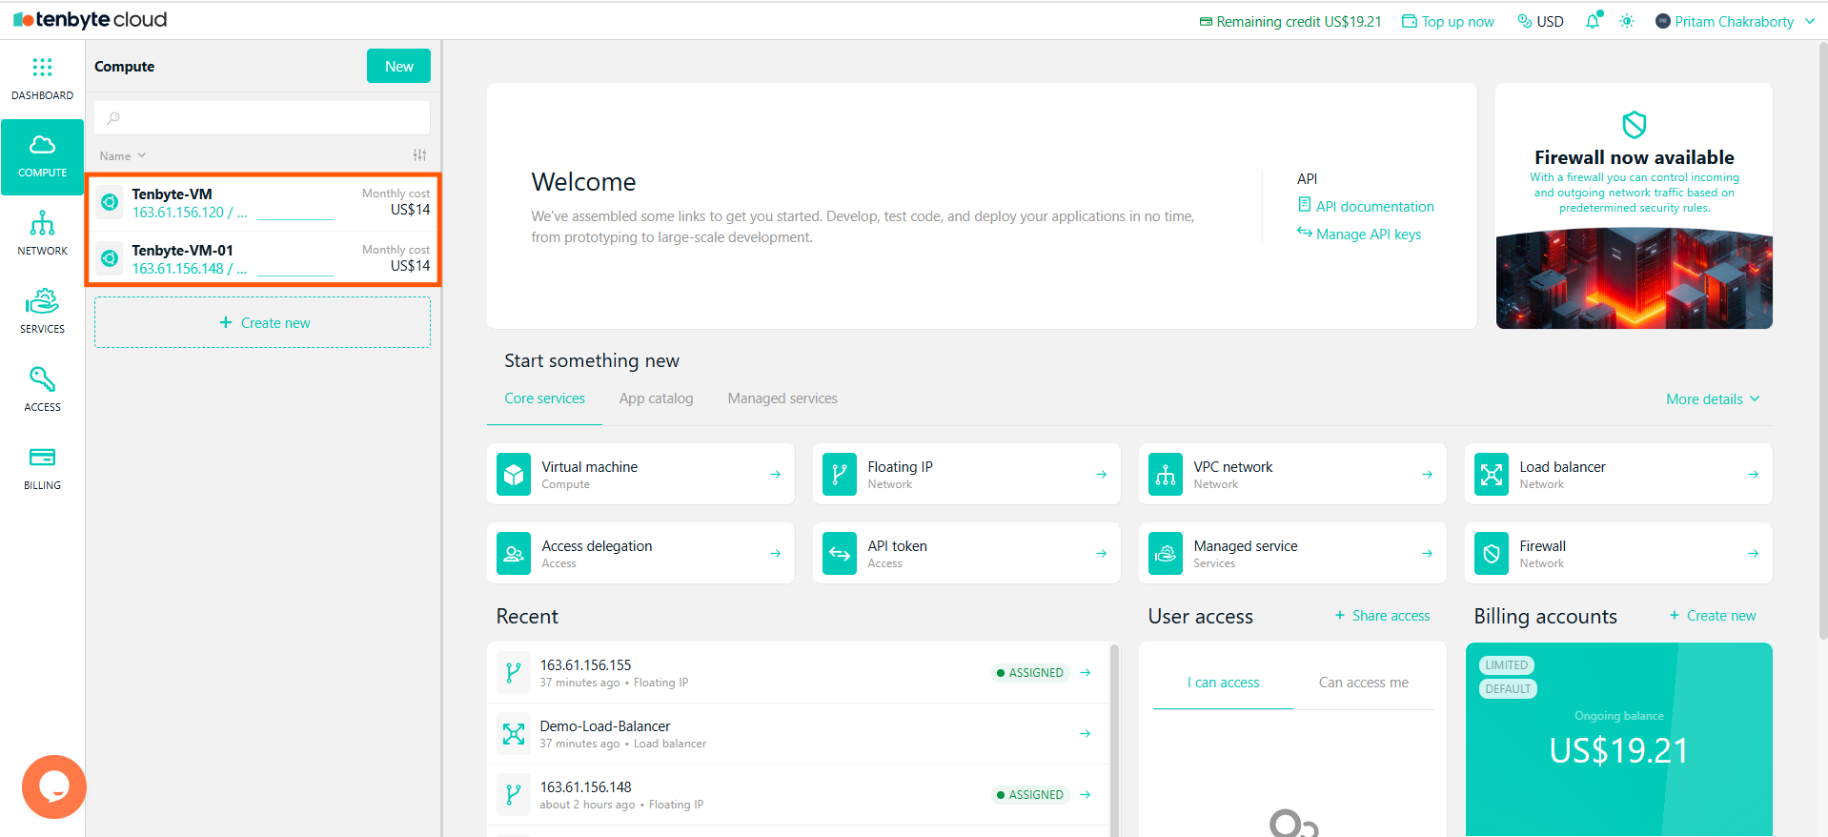Open the notifications bell icon
1828x837 pixels.
[x=1593, y=21]
